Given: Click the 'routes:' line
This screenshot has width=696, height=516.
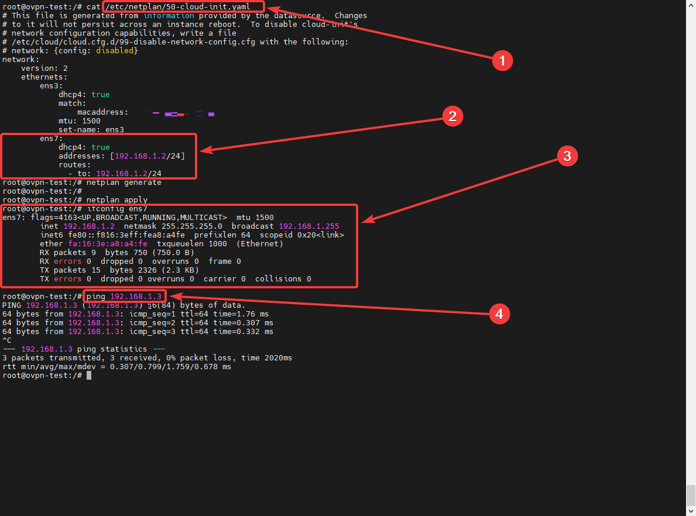Looking at the screenshot, I should [x=74, y=164].
